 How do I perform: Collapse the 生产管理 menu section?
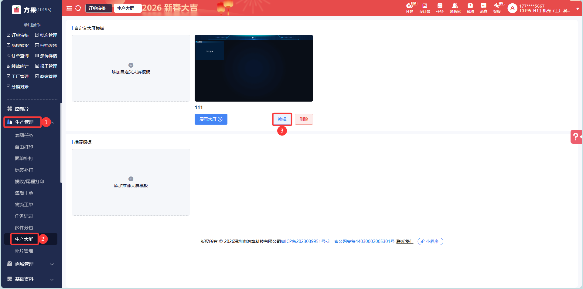click(x=52, y=122)
